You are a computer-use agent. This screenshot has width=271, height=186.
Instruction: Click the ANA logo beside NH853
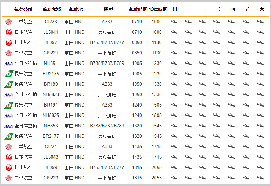(x=8, y=126)
